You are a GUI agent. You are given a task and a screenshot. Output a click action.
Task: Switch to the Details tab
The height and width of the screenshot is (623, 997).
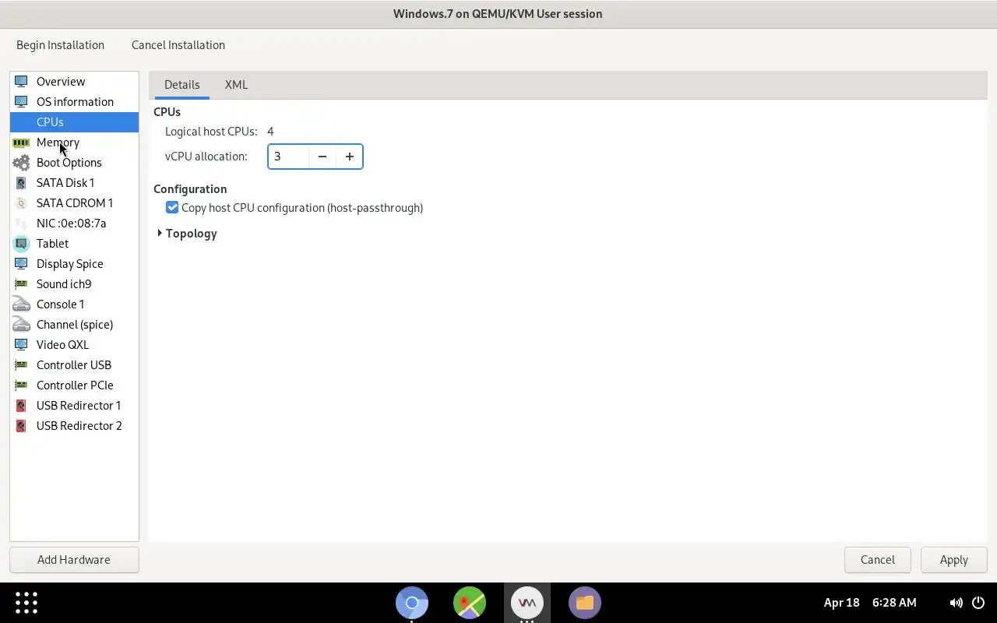pyautogui.click(x=182, y=85)
